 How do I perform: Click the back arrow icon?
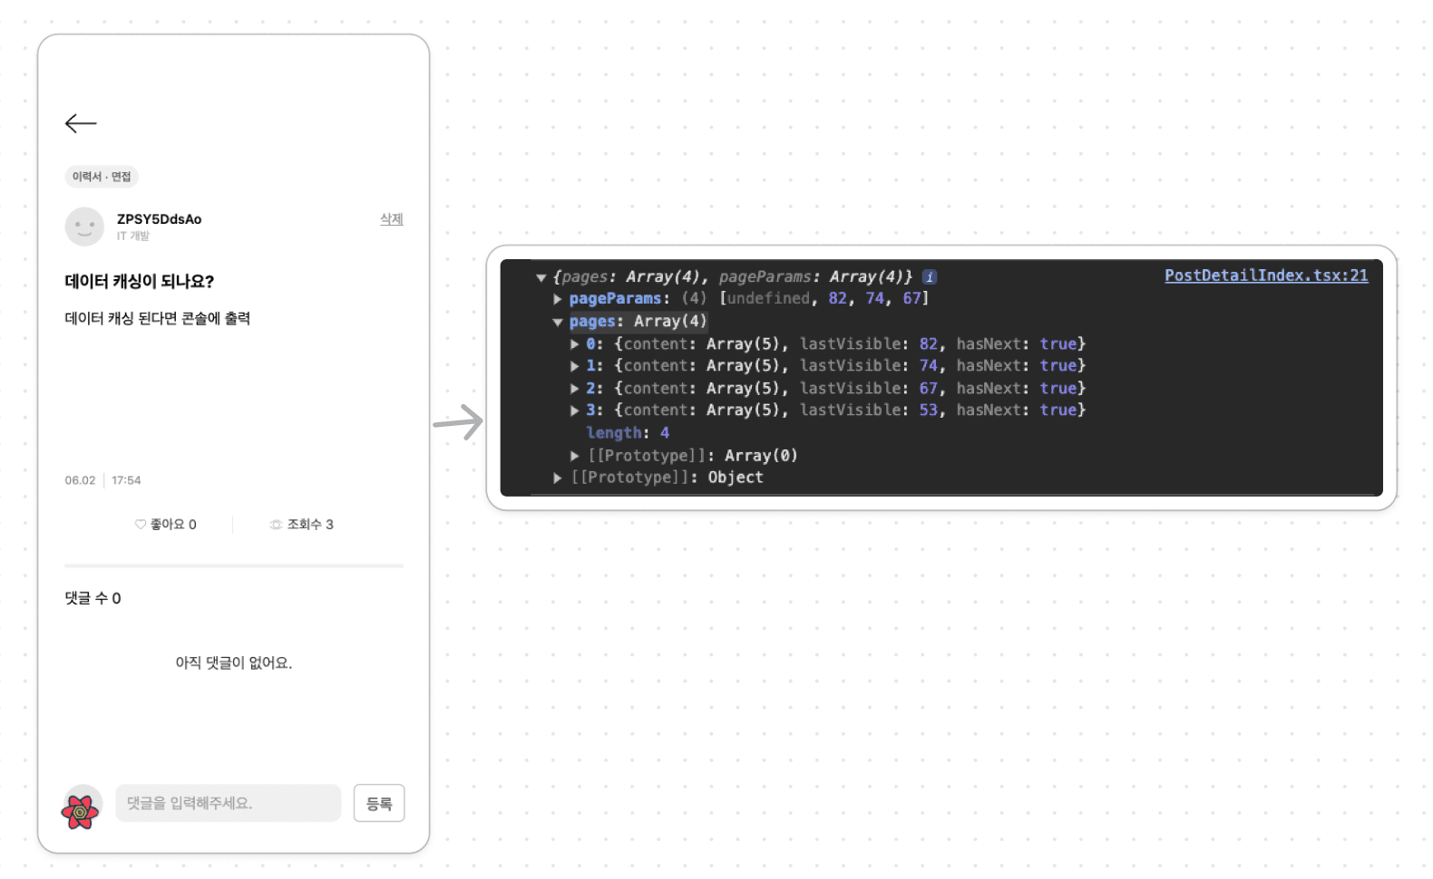pos(81,123)
